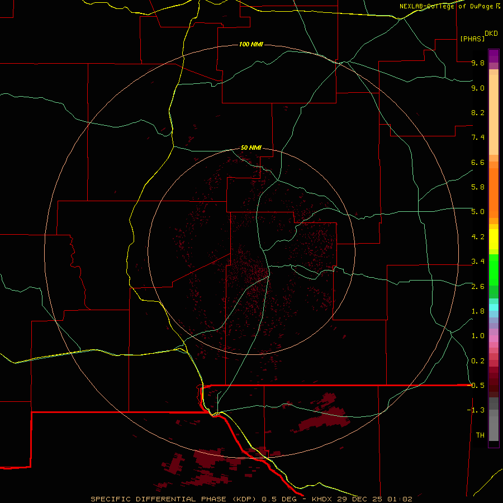Pick the bright green segment of the color bar
Viewport: 503px width, 503px height.
click(493, 270)
